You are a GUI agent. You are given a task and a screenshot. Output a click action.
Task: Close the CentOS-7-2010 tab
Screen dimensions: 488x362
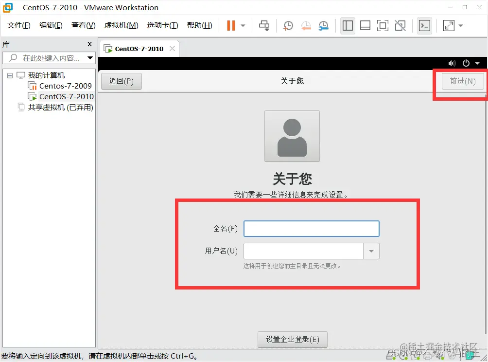coord(172,49)
